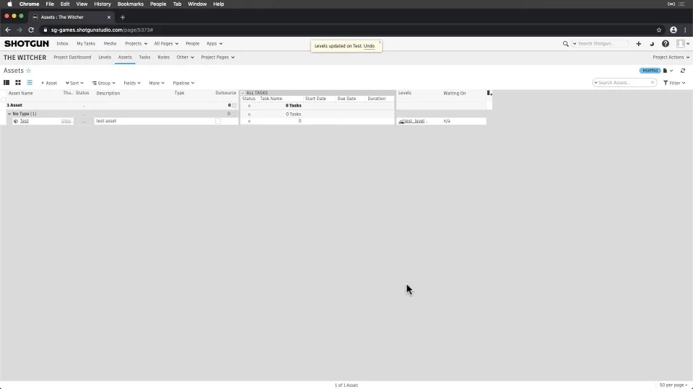This screenshot has height=389, width=693.
Task: Open the test_level link
Action: (414, 121)
